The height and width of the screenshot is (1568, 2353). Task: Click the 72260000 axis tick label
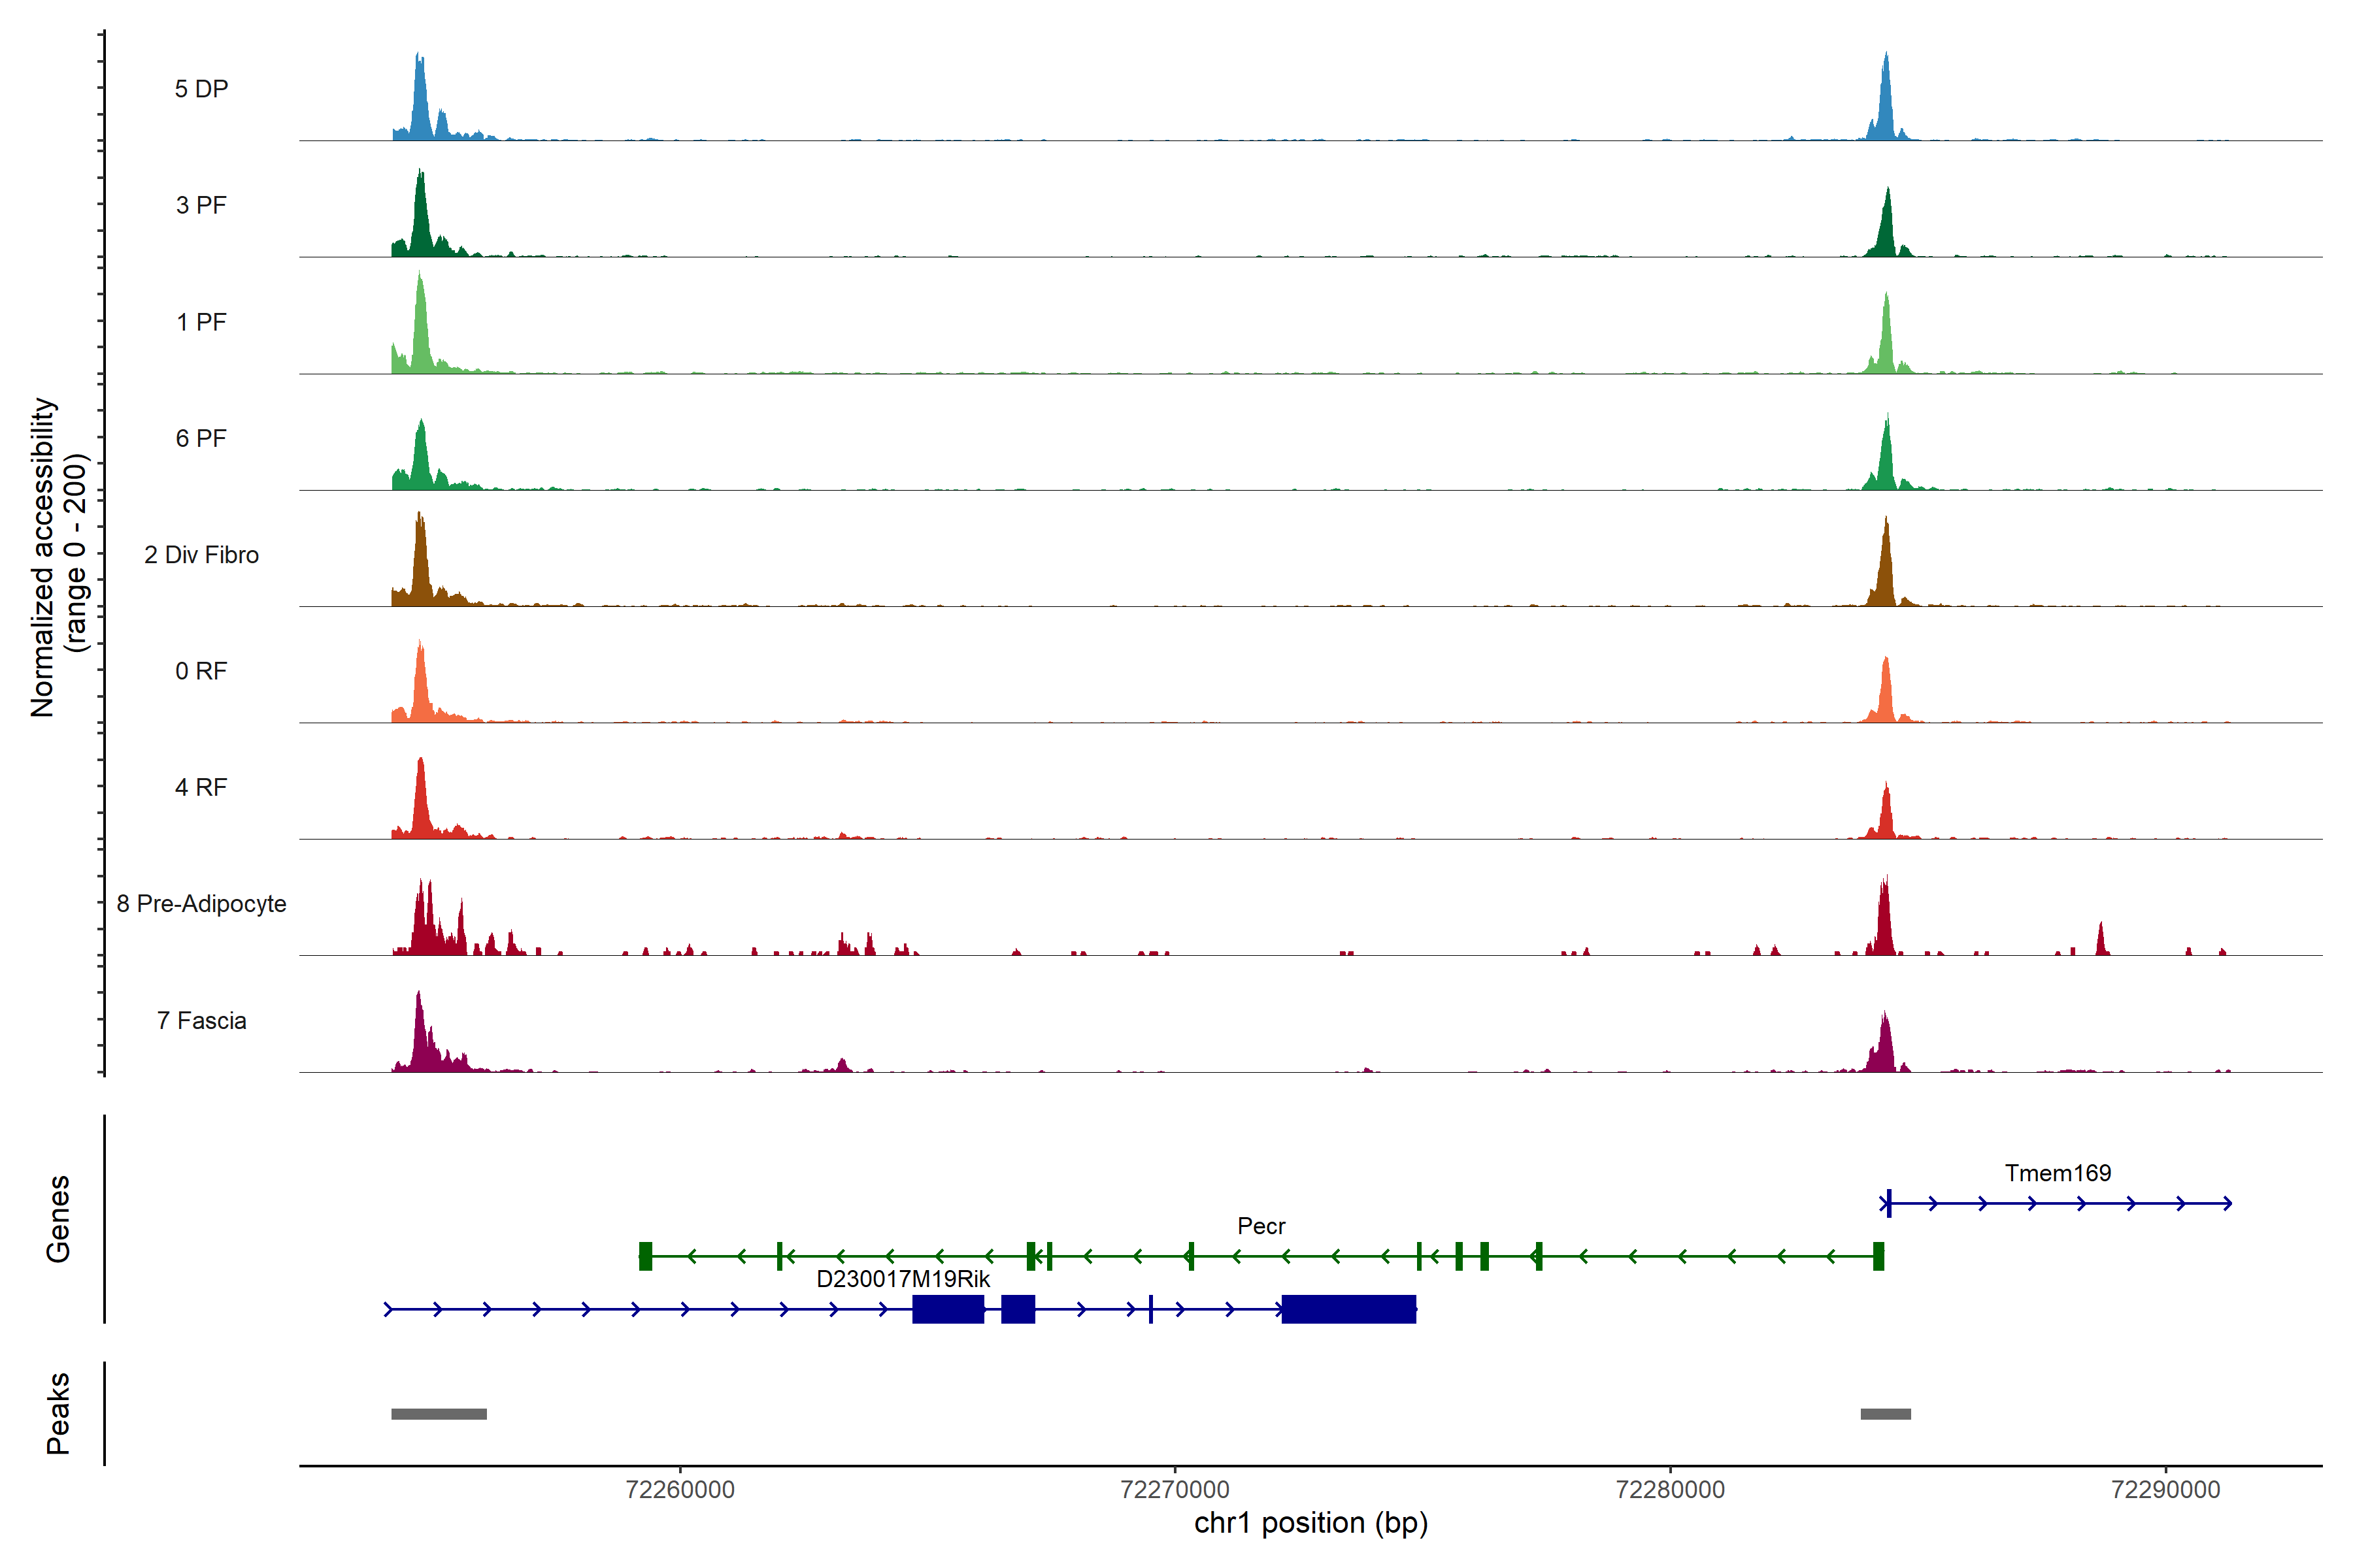[x=679, y=1490]
